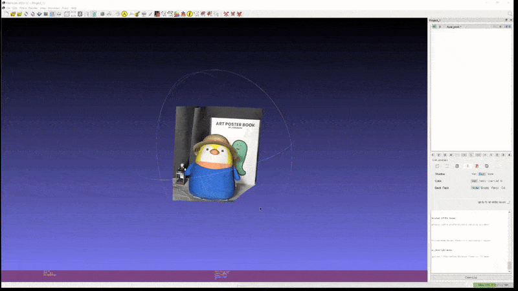This screenshot has height=291, width=518.
Task: Click the rightmost red delete icon
Action: click(x=240, y=14)
